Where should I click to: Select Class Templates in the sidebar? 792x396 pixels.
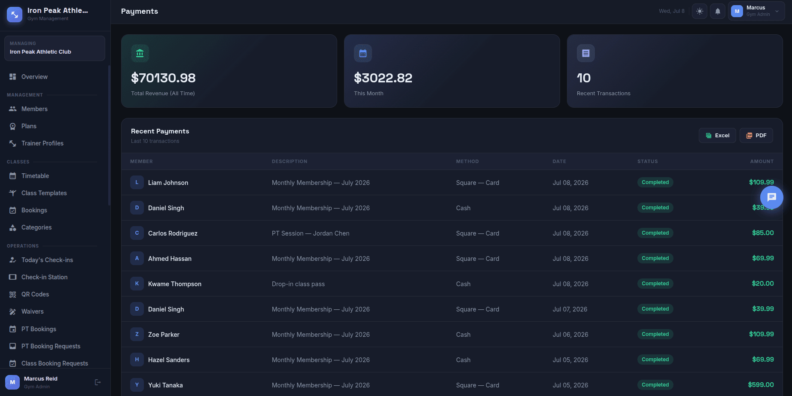[x=54, y=193]
